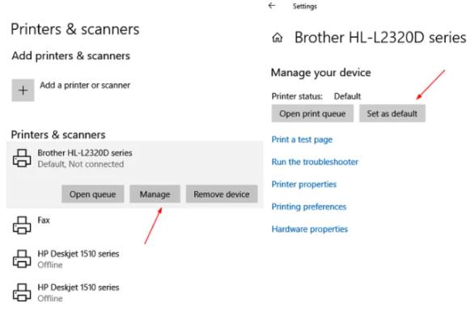Open Hardware properties link
The image size is (475, 319).
pyautogui.click(x=310, y=229)
